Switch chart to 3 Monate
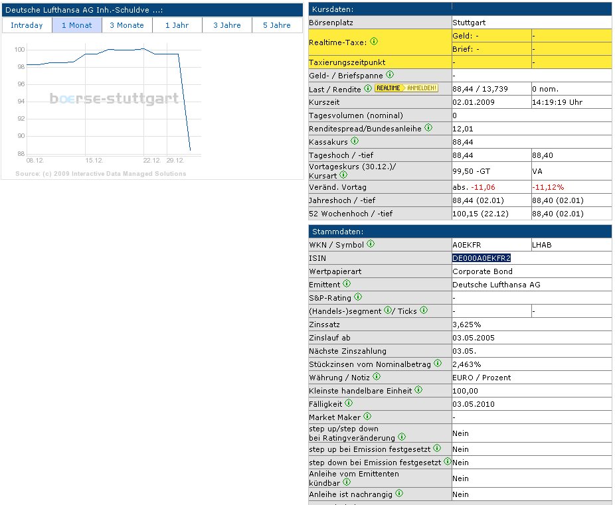615x505 pixels. 127,25
